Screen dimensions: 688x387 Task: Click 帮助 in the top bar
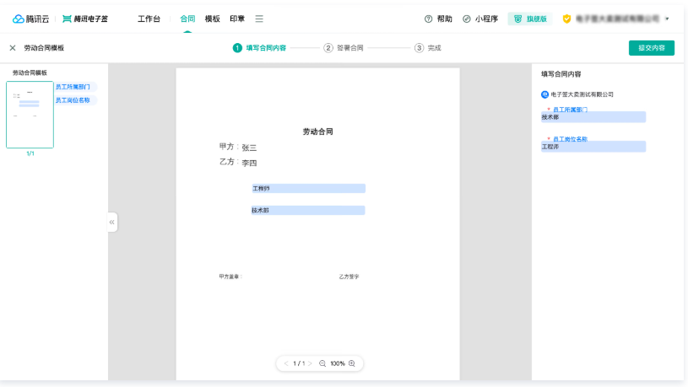(445, 19)
